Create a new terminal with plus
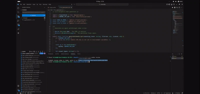200x94 pixels. (172, 54)
